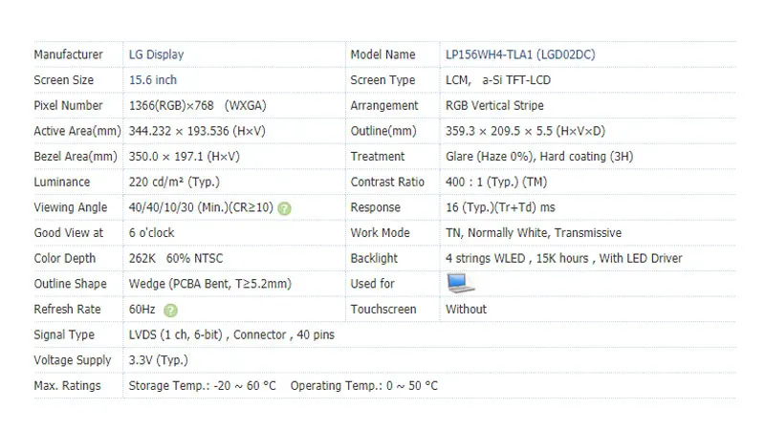Select TN, Normally White, Transmissive work mode
The image size is (765, 430).
click(534, 233)
